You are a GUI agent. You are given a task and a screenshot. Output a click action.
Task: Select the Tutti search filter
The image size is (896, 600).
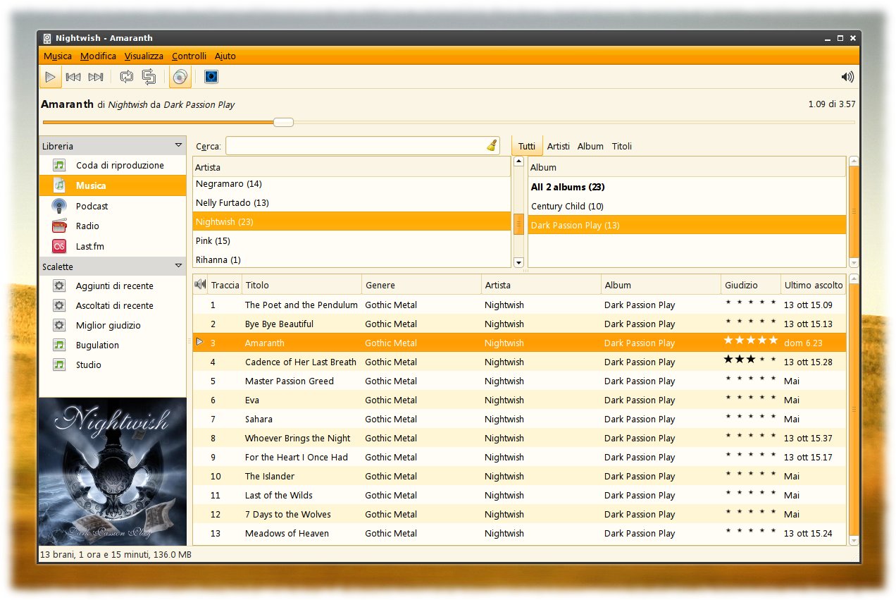pos(527,146)
